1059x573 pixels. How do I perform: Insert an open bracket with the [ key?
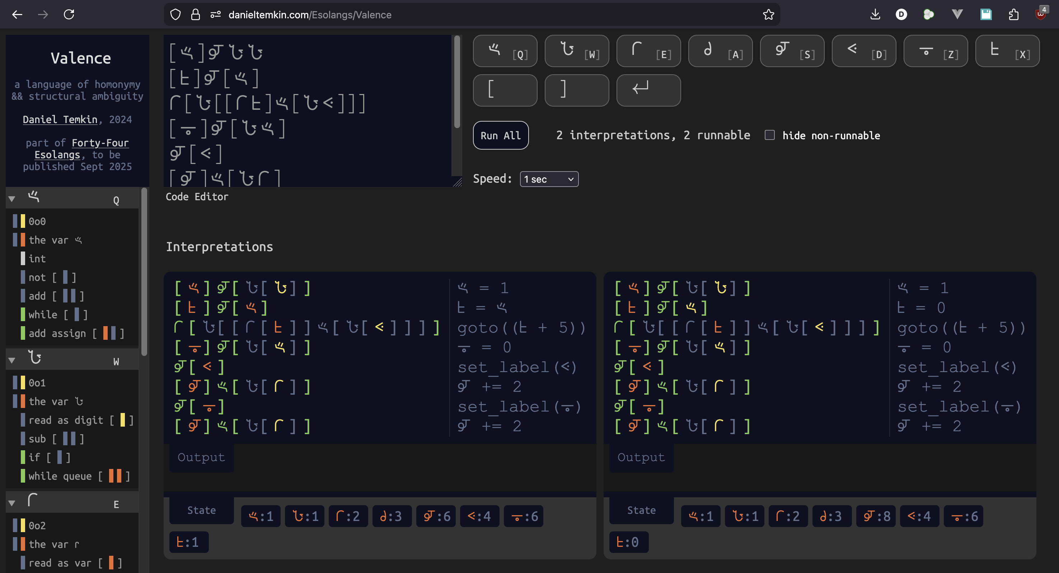pyautogui.click(x=505, y=90)
